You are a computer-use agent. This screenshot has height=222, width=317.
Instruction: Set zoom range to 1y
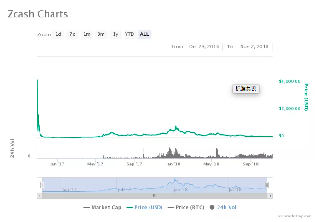115,34
